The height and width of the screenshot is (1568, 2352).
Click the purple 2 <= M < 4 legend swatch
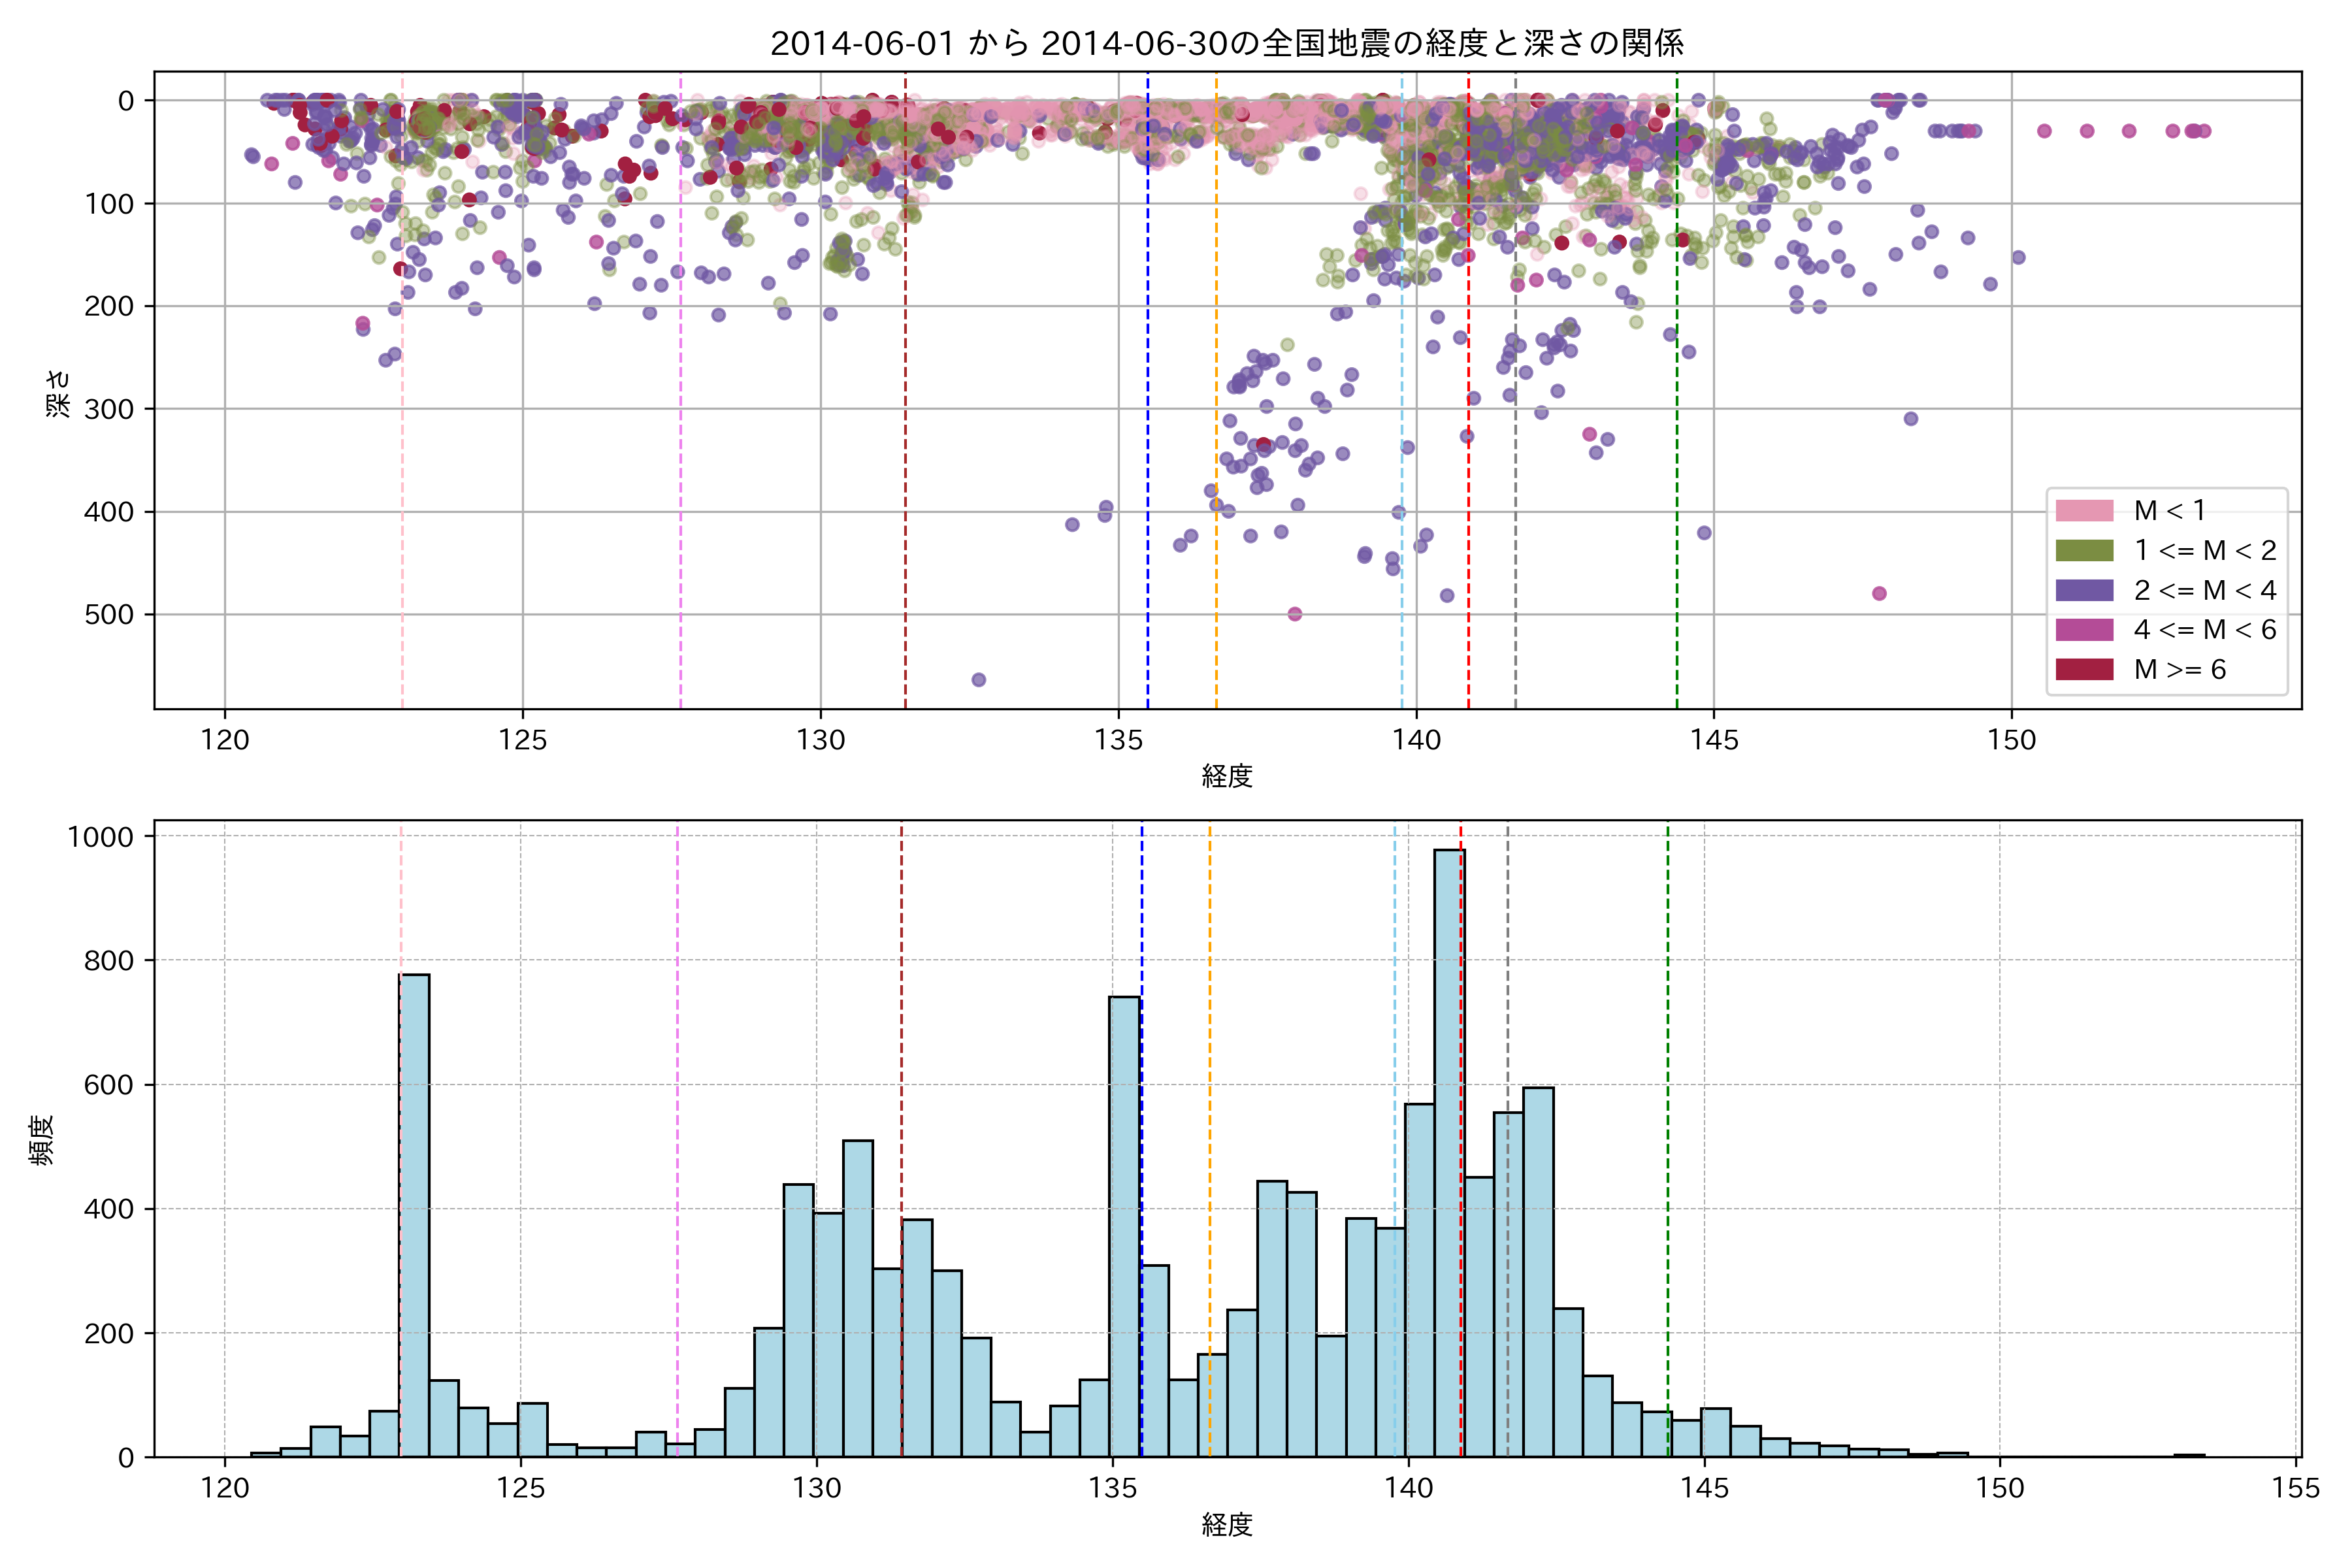pyautogui.click(x=2084, y=591)
